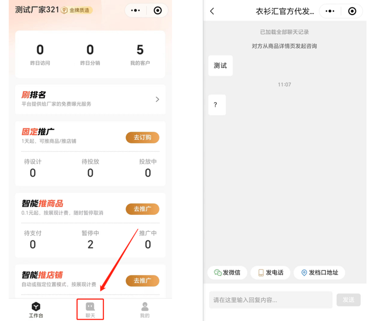Image resolution: width=376 pixels, height=321 pixels.
Task: Click the 测试 chat message bubble
Action: (x=220, y=66)
